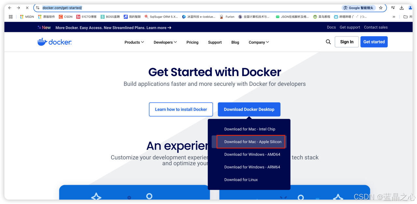The width and height of the screenshot is (417, 204).
Task: Expand the Products menu
Action: point(134,42)
